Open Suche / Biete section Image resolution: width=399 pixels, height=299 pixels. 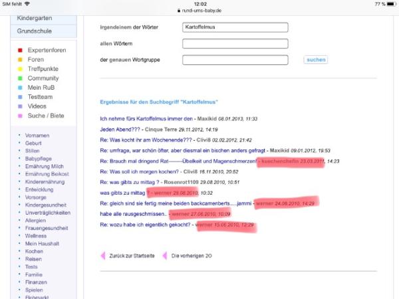point(46,116)
